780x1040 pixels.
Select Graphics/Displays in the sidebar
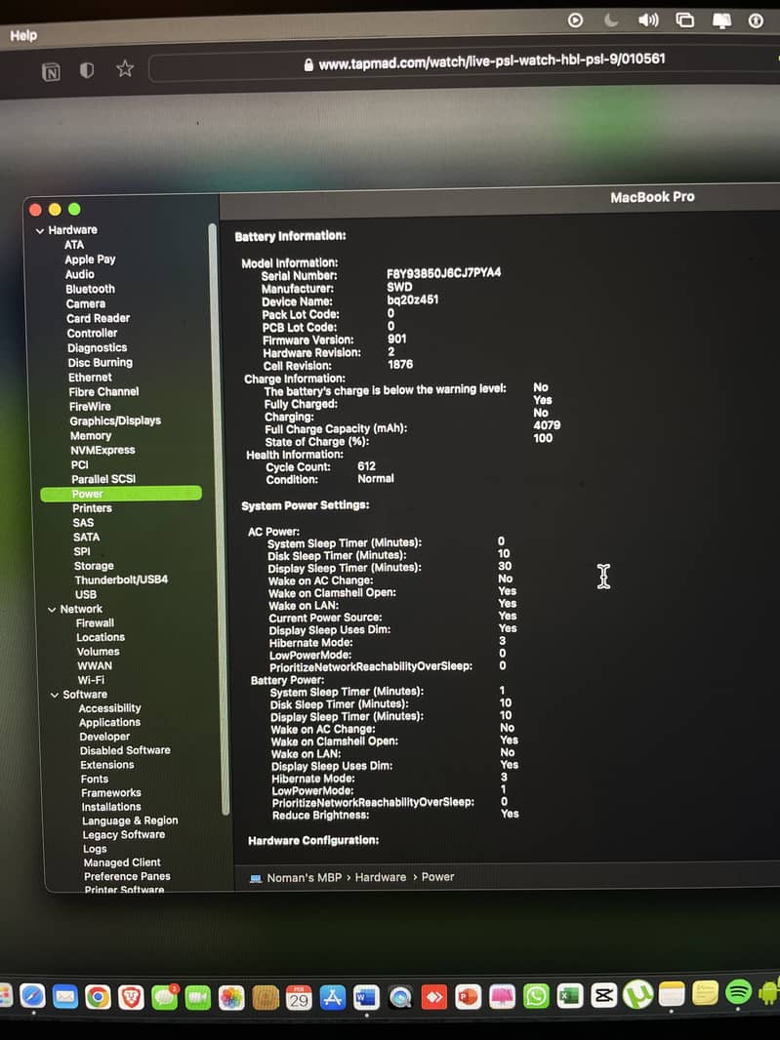pos(115,420)
